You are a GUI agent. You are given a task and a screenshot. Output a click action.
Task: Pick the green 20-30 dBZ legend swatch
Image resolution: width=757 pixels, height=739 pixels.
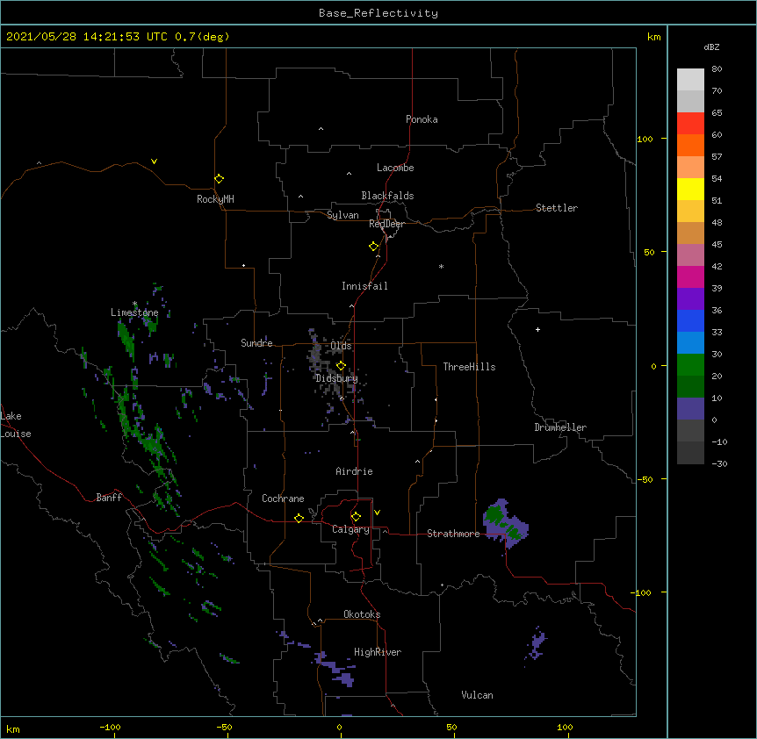pos(690,365)
